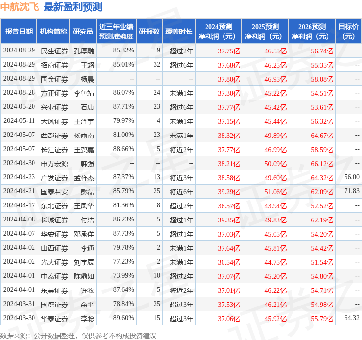This screenshot has height=340, width=362.
Task: Click the 研报数 column header
Action: [149, 32]
